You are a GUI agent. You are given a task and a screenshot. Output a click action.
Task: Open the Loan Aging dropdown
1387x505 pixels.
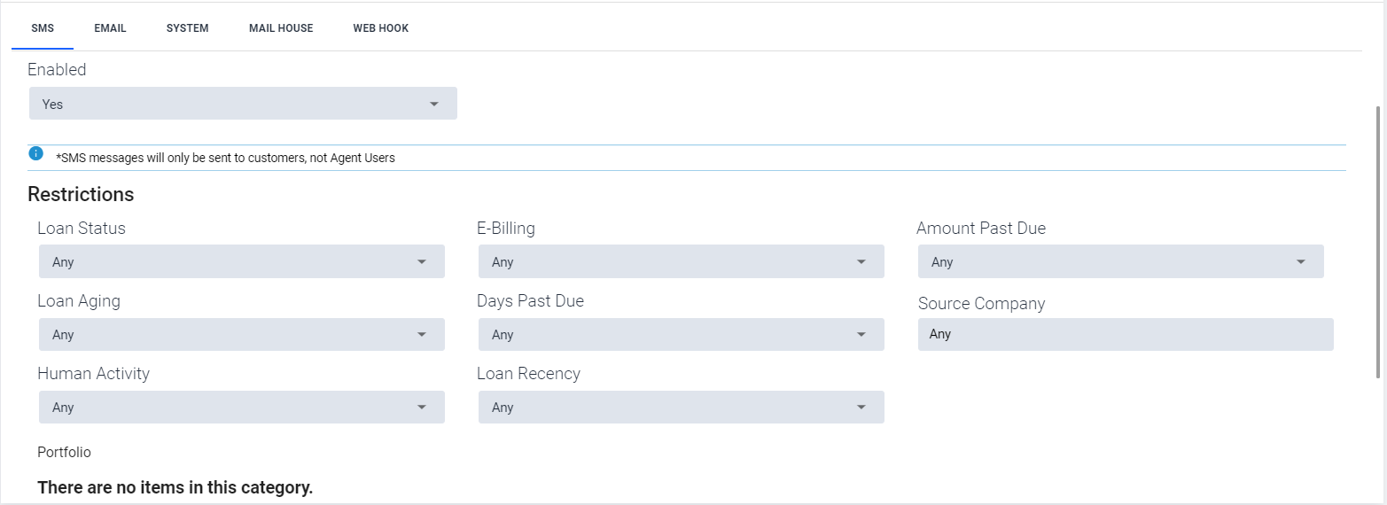click(242, 335)
